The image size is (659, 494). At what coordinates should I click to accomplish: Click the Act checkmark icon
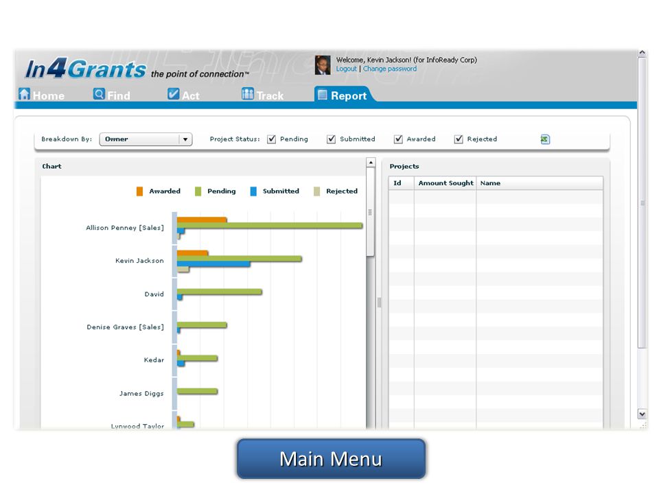tap(173, 94)
